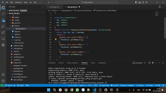Open the File menu

(x=7, y=2)
